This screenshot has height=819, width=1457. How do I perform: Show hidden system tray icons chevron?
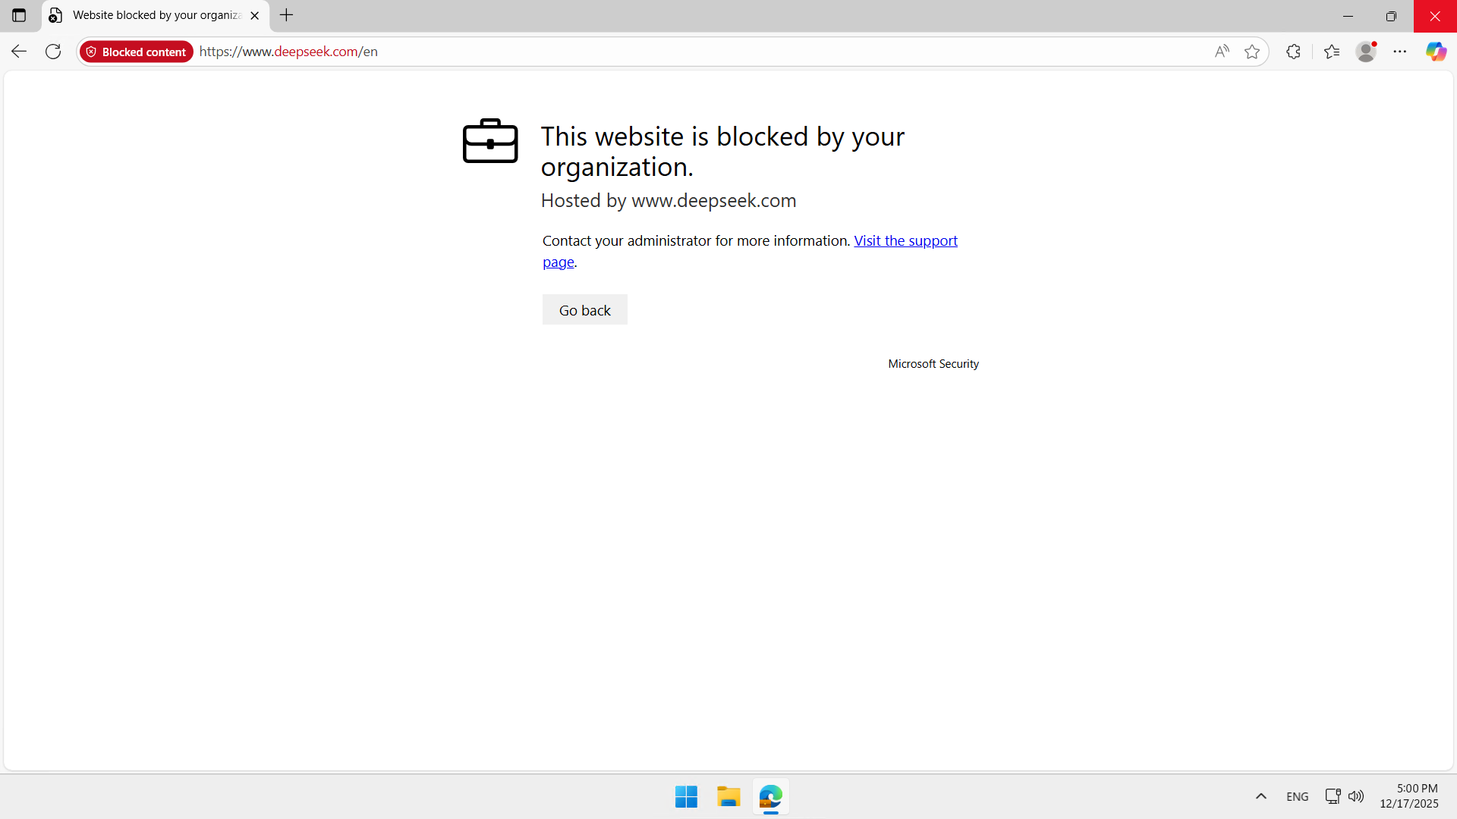click(x=1261, y=796)
